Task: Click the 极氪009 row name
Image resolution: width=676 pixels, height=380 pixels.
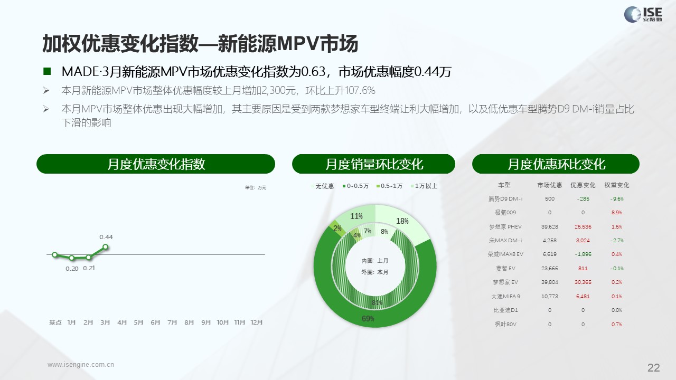Action: coord(505,213)
